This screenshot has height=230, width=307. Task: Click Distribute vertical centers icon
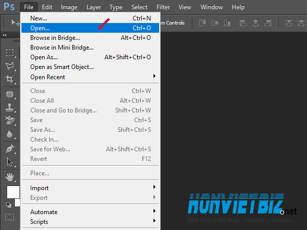point(301,23)
